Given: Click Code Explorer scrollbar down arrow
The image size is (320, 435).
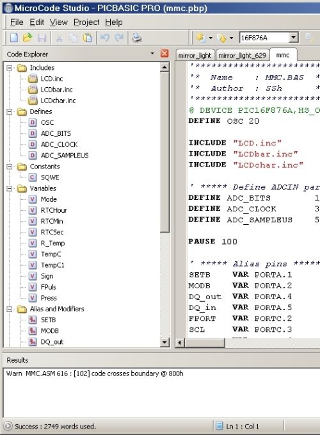Looking at the screenshot, I should (164, 342).
